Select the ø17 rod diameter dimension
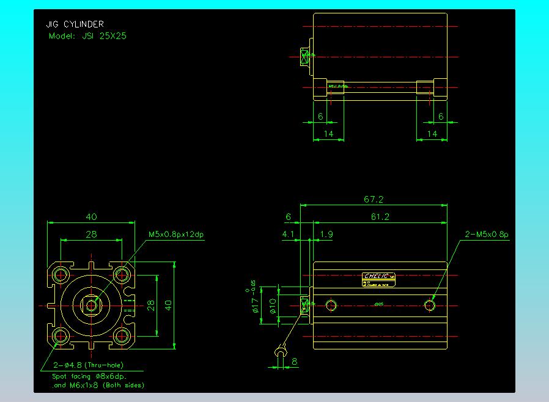 [256, 305]
